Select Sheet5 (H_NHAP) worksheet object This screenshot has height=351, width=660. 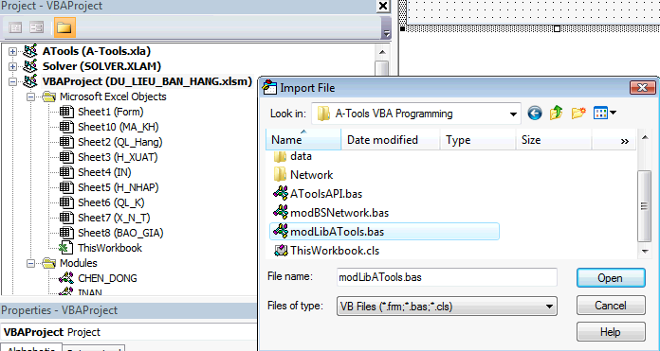point(119,187)
